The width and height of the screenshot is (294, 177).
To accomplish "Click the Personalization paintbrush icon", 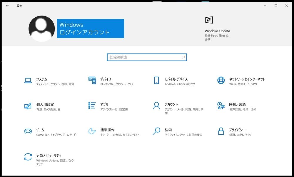I will pos(28,106).
